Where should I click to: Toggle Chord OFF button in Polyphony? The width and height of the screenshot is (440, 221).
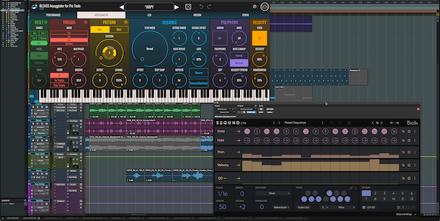tap(220, 38)
